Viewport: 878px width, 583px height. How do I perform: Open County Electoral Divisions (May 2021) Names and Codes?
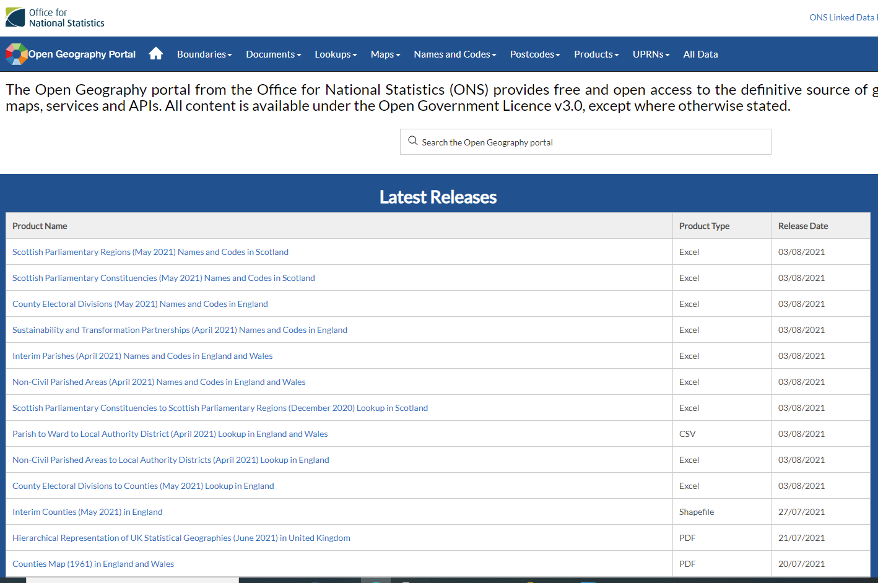[x=140, y=304]
